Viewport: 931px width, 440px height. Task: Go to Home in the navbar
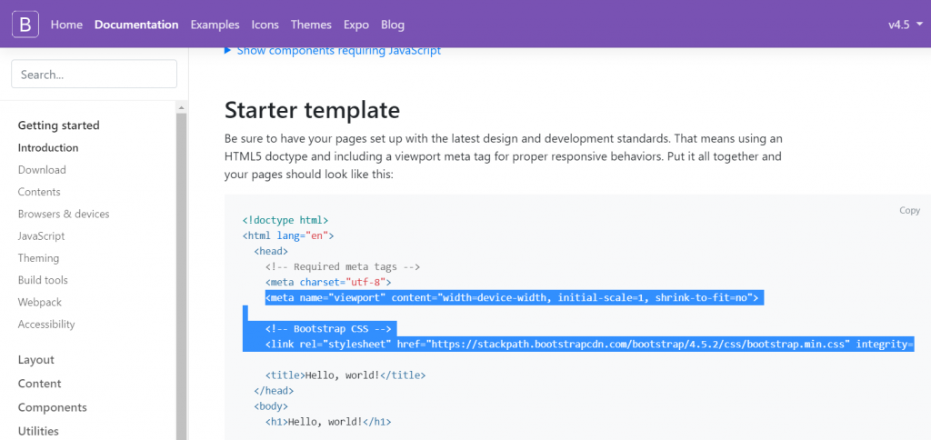pos(66,25)
